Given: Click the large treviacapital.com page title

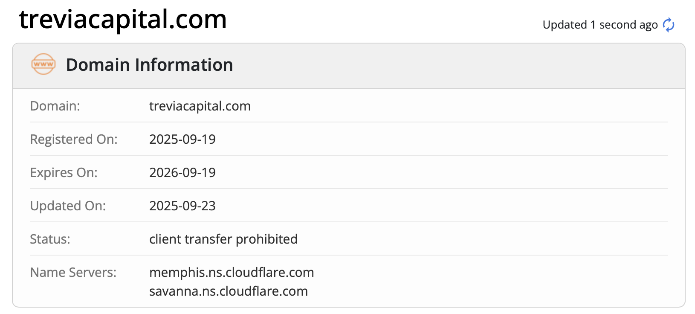Looking at the screenshot, I should pos(123,20).
